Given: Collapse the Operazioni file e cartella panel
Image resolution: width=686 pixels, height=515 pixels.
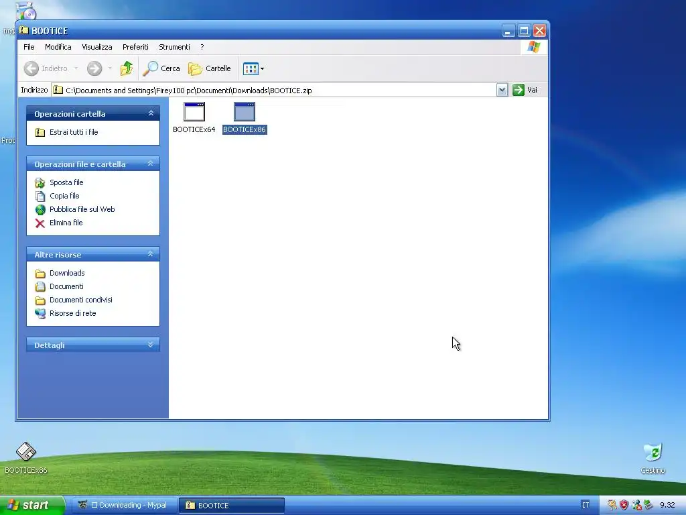Looking at the screenshot, I should (x=151, y=164).
